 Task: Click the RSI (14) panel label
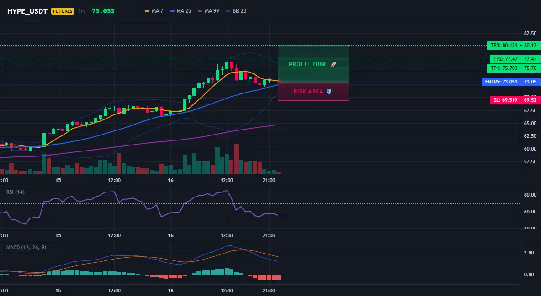tap(16, 192)
